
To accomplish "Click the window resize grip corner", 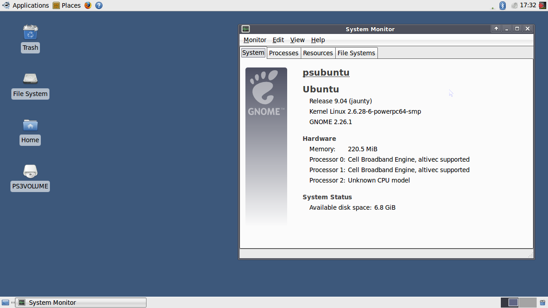I will (x=531, y=255).
